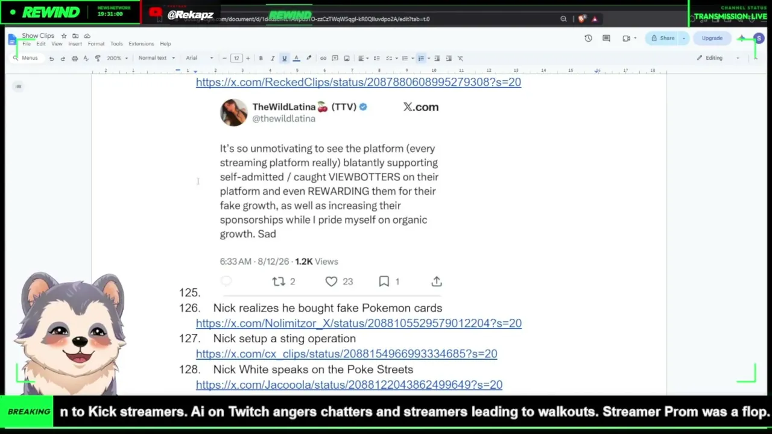Open the highlight color picker

(x=309, y=58)
